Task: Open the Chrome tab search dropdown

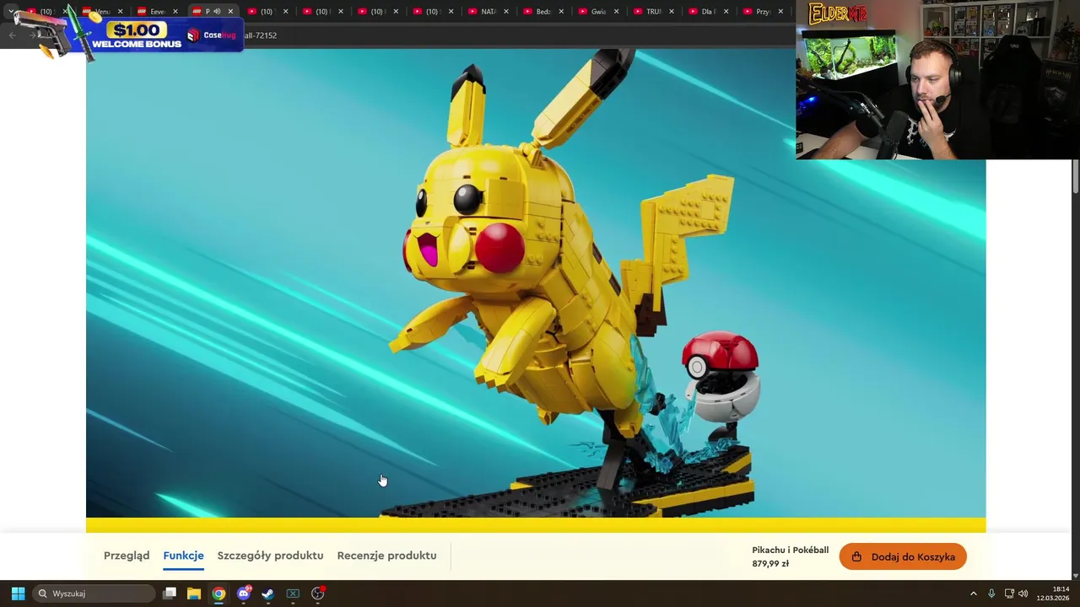Action: coord(10,12)
